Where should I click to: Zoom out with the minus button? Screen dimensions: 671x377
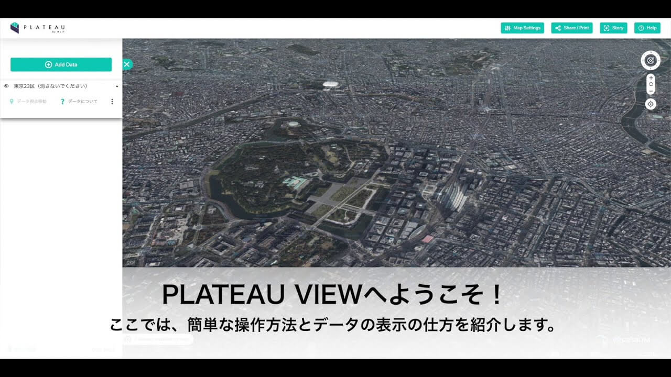coord(651,91)
